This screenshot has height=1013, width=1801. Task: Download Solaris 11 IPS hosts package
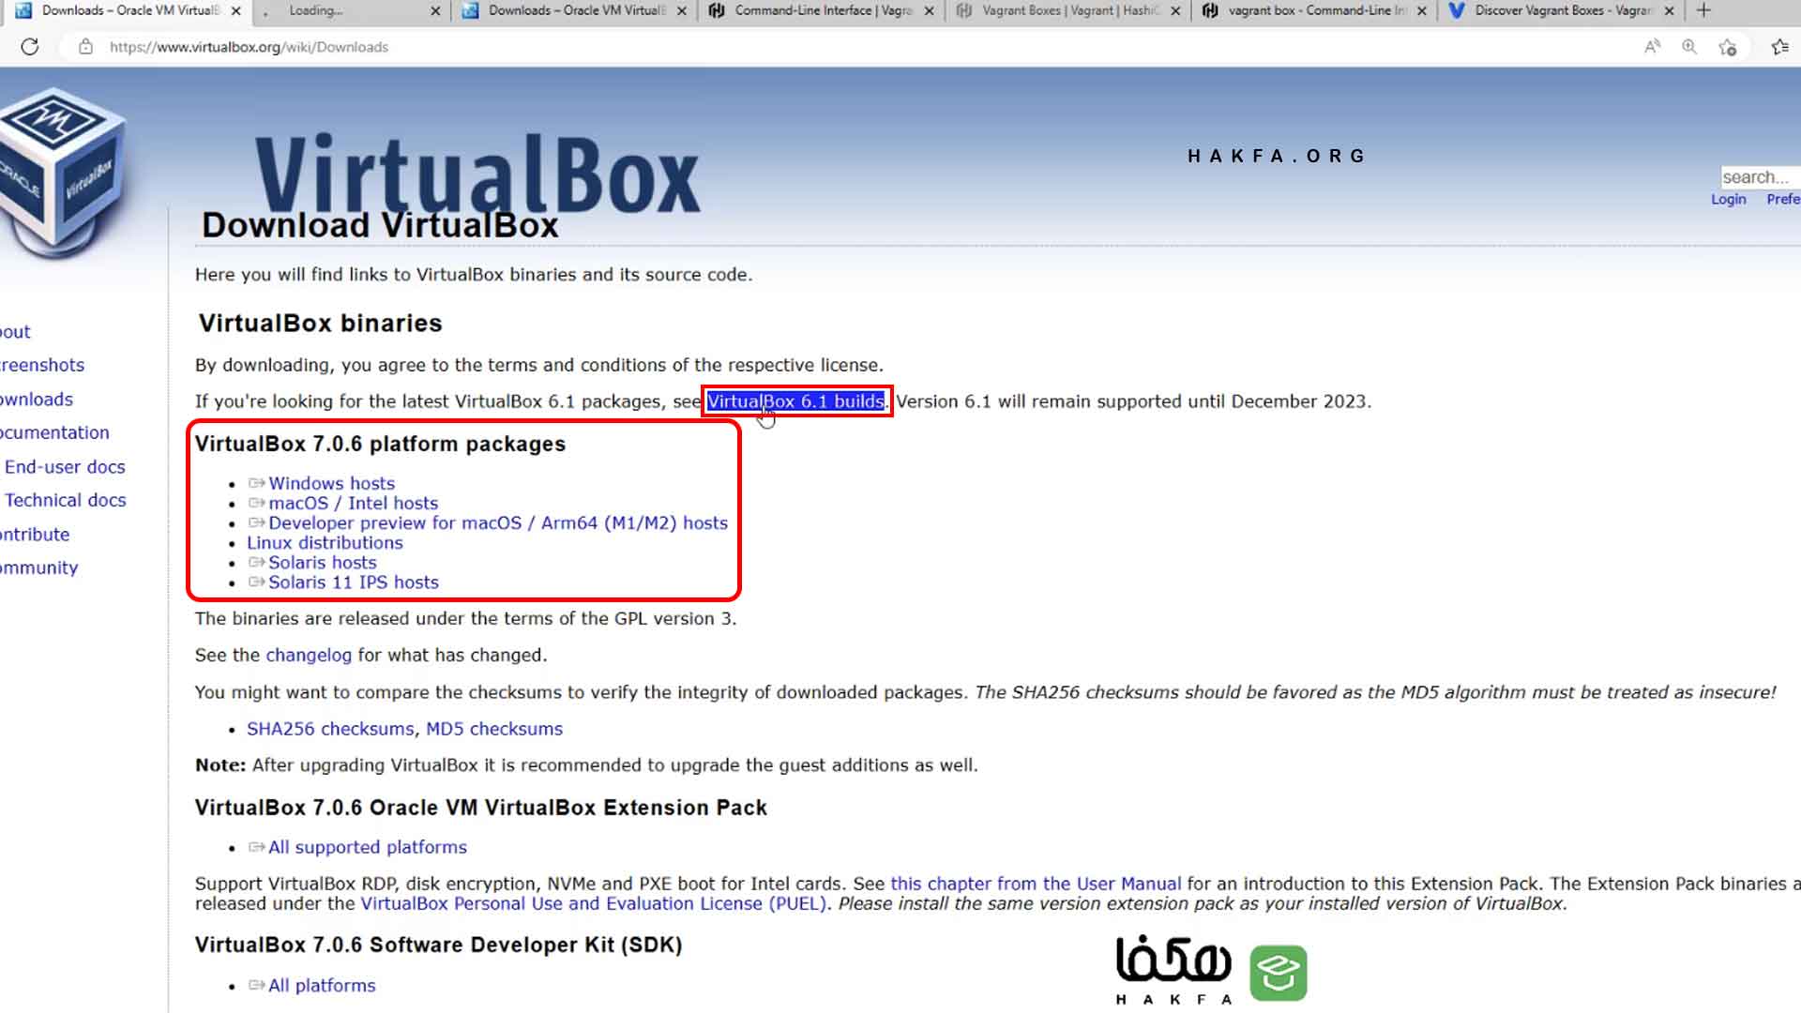point(353,582)
